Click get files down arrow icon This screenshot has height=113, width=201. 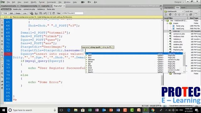pyautogui.click(x=176, y=15)
